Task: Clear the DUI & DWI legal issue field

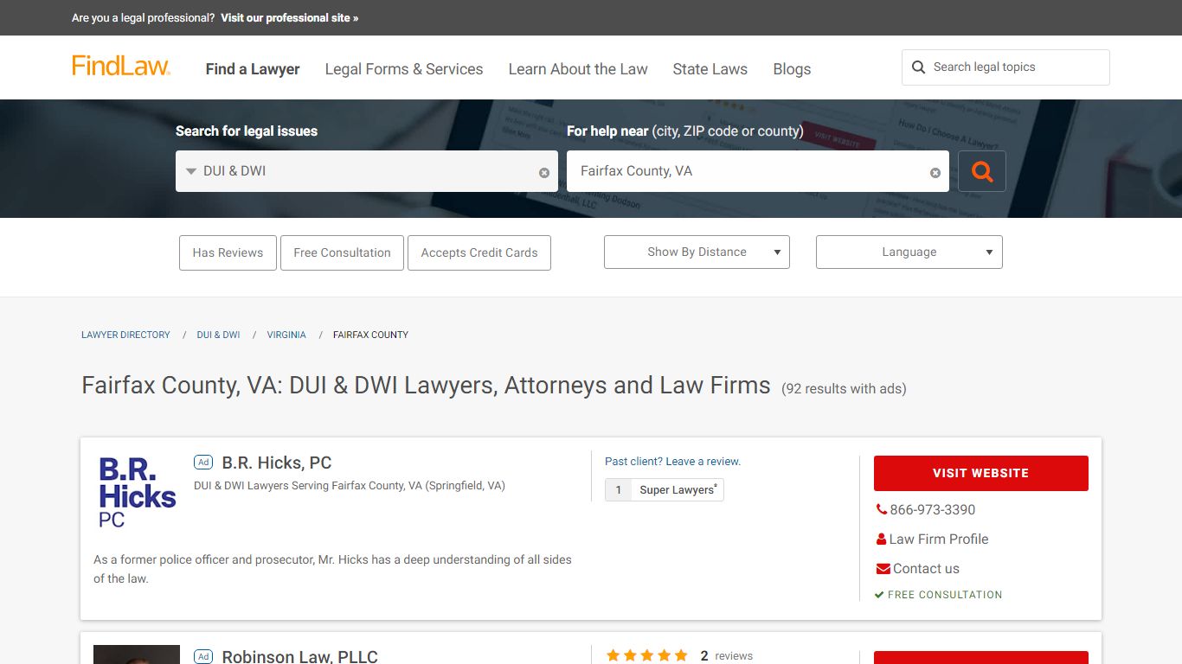Action: pyautogui.click(x=544, y=173)
